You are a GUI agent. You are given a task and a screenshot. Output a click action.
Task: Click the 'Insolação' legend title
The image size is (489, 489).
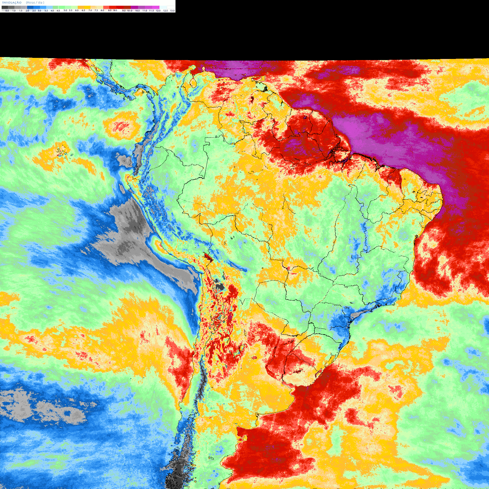pos(12,2)
